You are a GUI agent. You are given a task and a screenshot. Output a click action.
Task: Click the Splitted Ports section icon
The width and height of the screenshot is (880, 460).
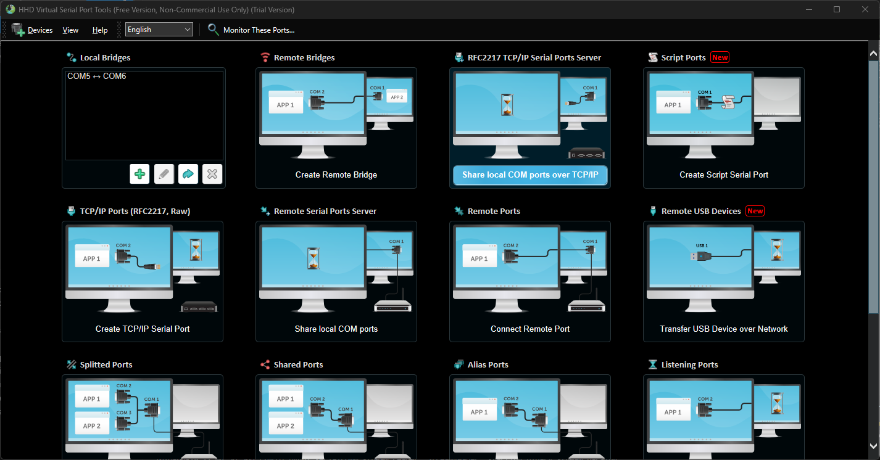tap(71, 364)
